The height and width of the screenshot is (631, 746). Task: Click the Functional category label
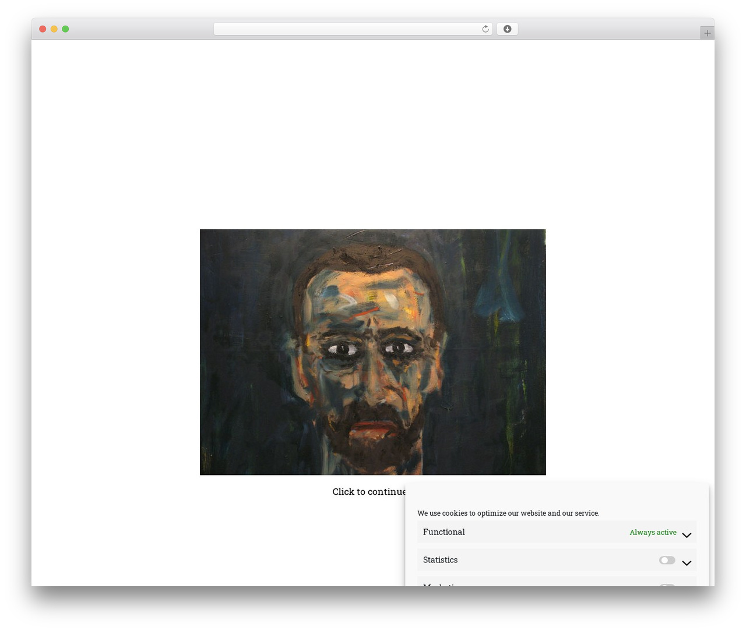(x=444, y=532)
